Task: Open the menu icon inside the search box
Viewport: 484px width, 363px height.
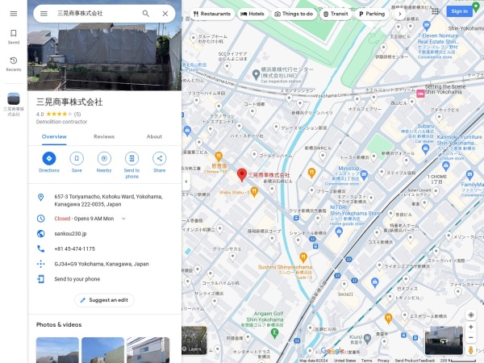Action: [44, 14]
